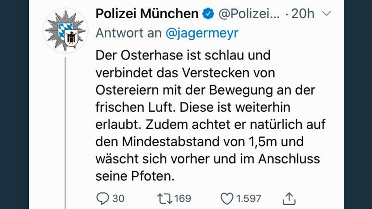Click the 20h timestamp
The width and height of the screenshot is (372, 209).
(x=303, y=14)
